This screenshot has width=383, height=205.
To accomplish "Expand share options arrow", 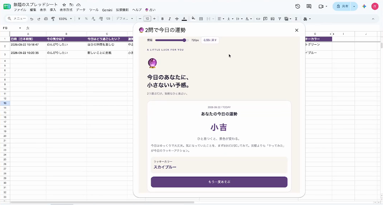I will coord(354,7).
